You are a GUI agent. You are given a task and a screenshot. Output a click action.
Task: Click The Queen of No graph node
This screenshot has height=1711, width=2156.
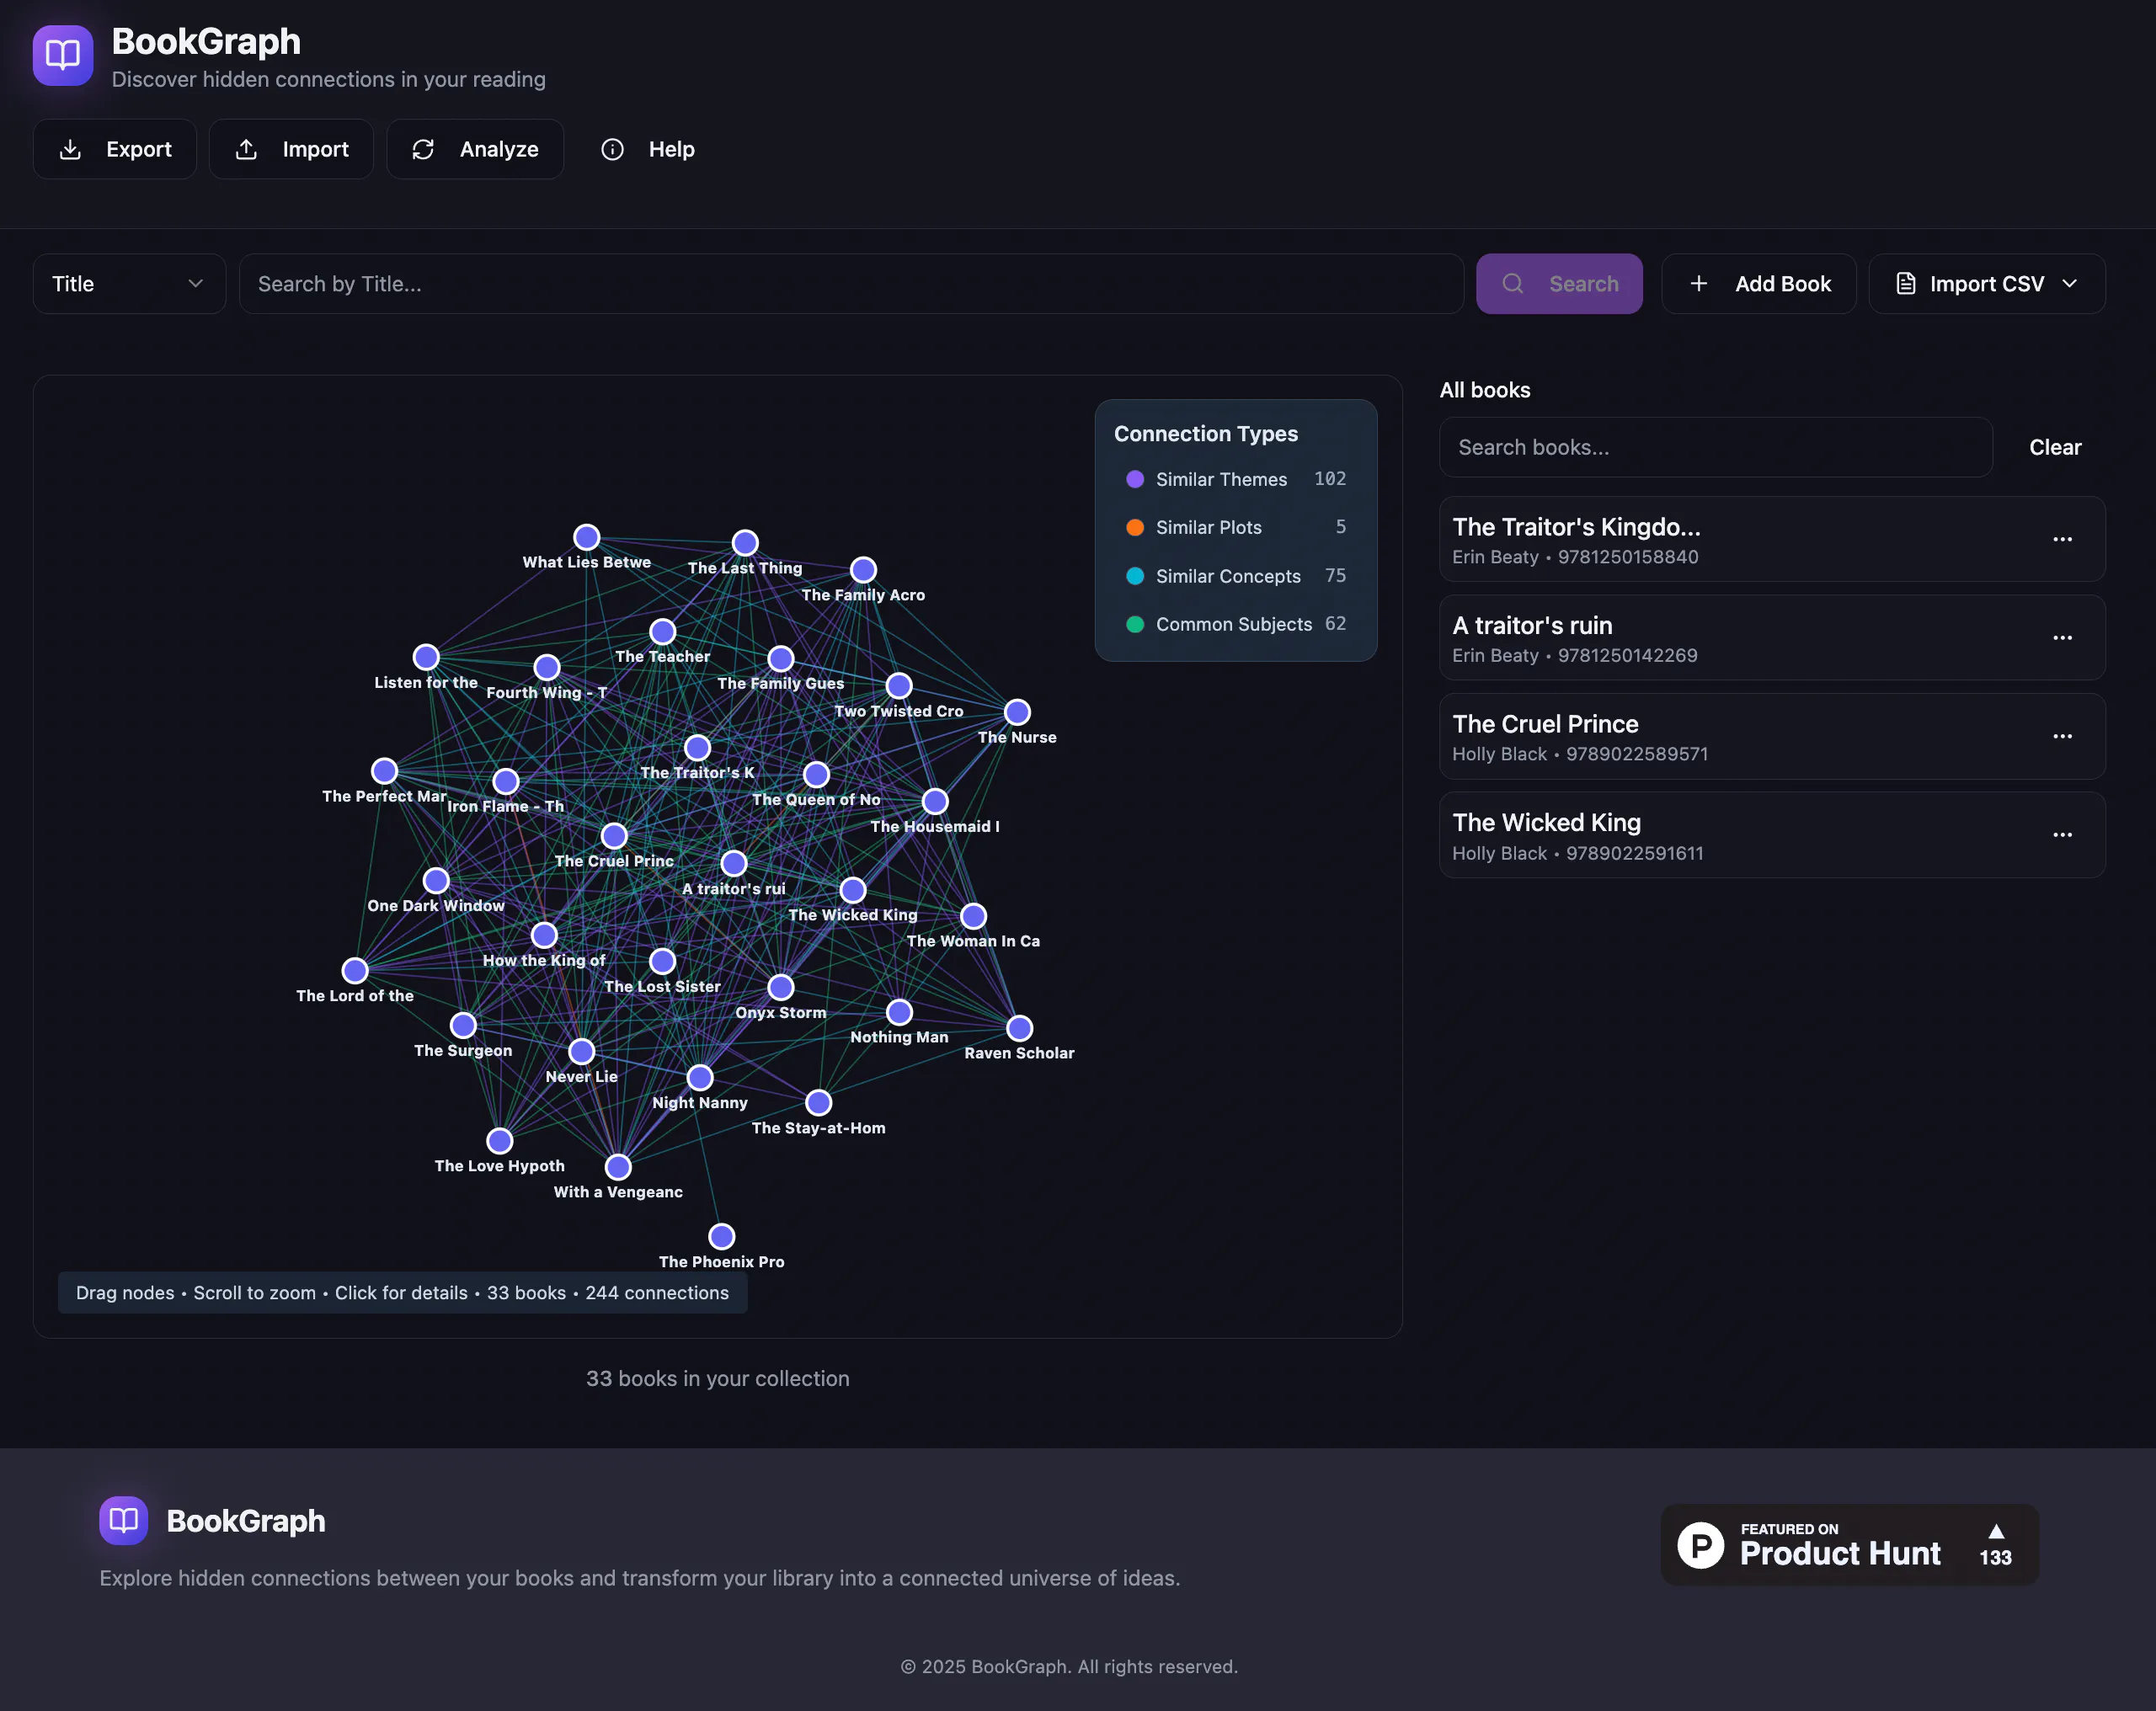click(817, 774)
